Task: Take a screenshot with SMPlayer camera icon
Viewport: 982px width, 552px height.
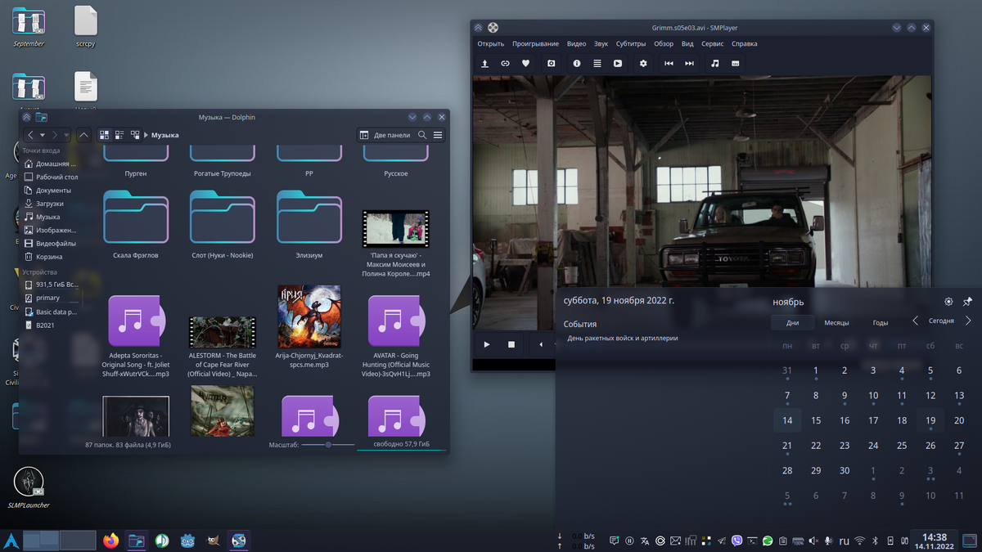Action: click(x=552, y=63)
